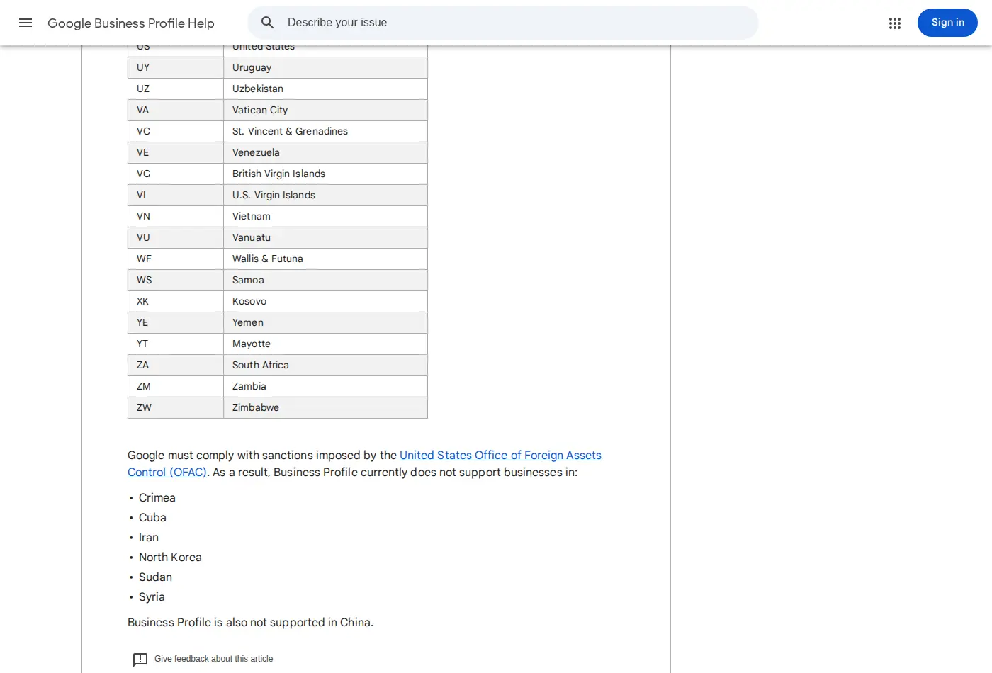Select the Mayotte table cell
The height and width of the screenshot is (673, 992).
[x=325, y=344]
